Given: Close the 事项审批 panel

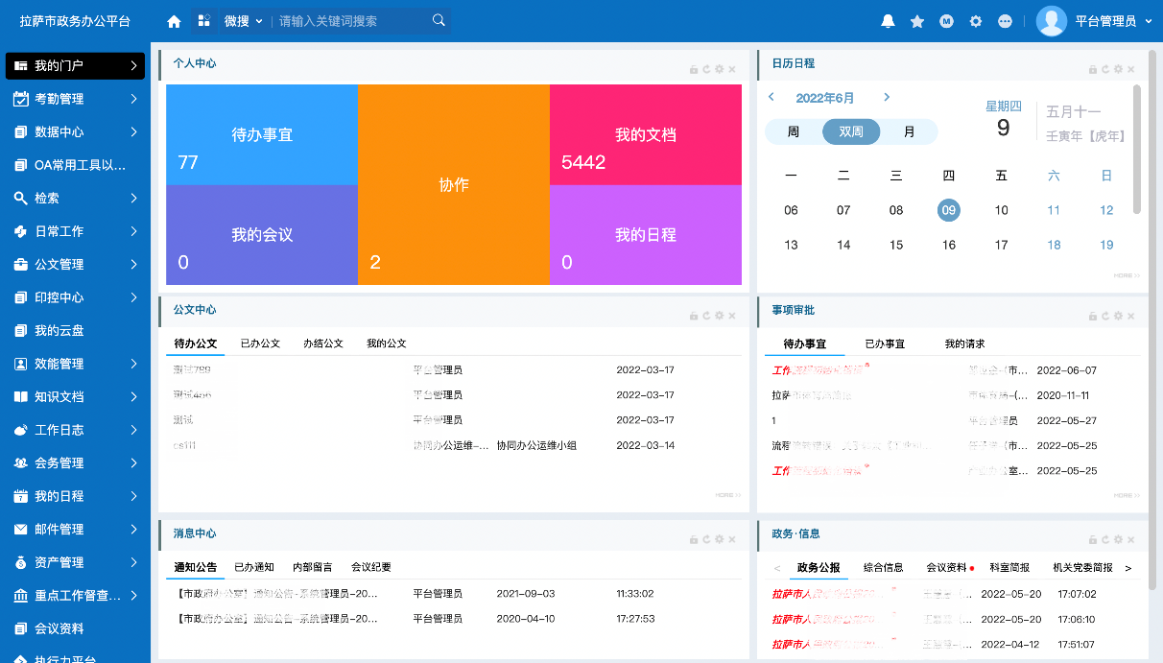Looking at the screenshot, I should pos(1131,316).
